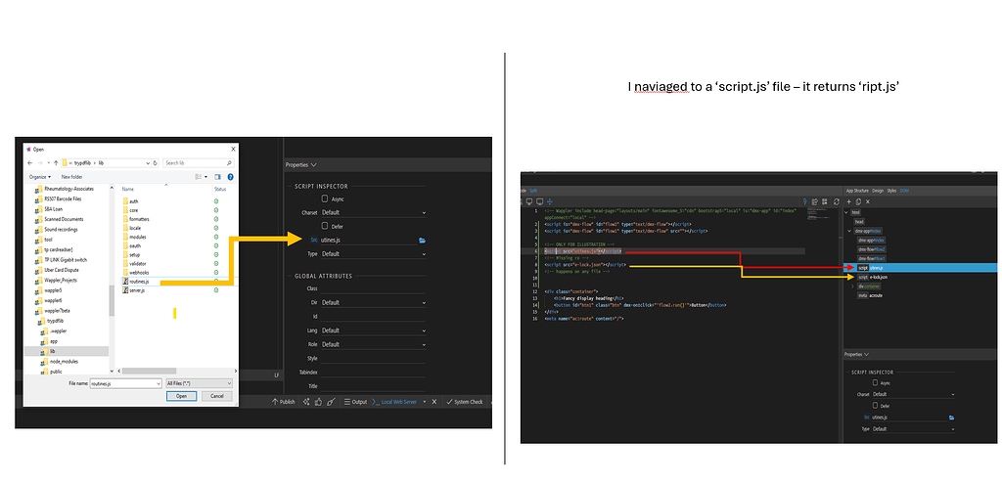Collapse the dmx-app#index node in DOM tree
Screen dimensions: 1002x484
(848, 231)
